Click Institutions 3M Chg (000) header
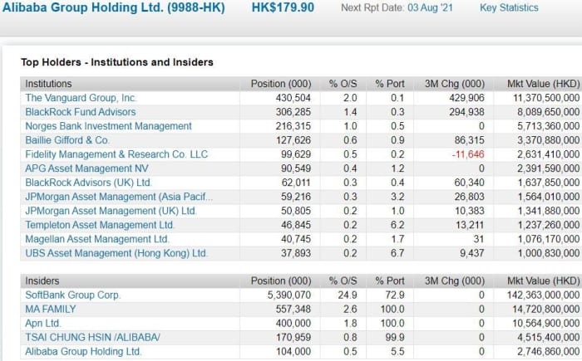The image size is (582, 361). (x=455, y=84)
